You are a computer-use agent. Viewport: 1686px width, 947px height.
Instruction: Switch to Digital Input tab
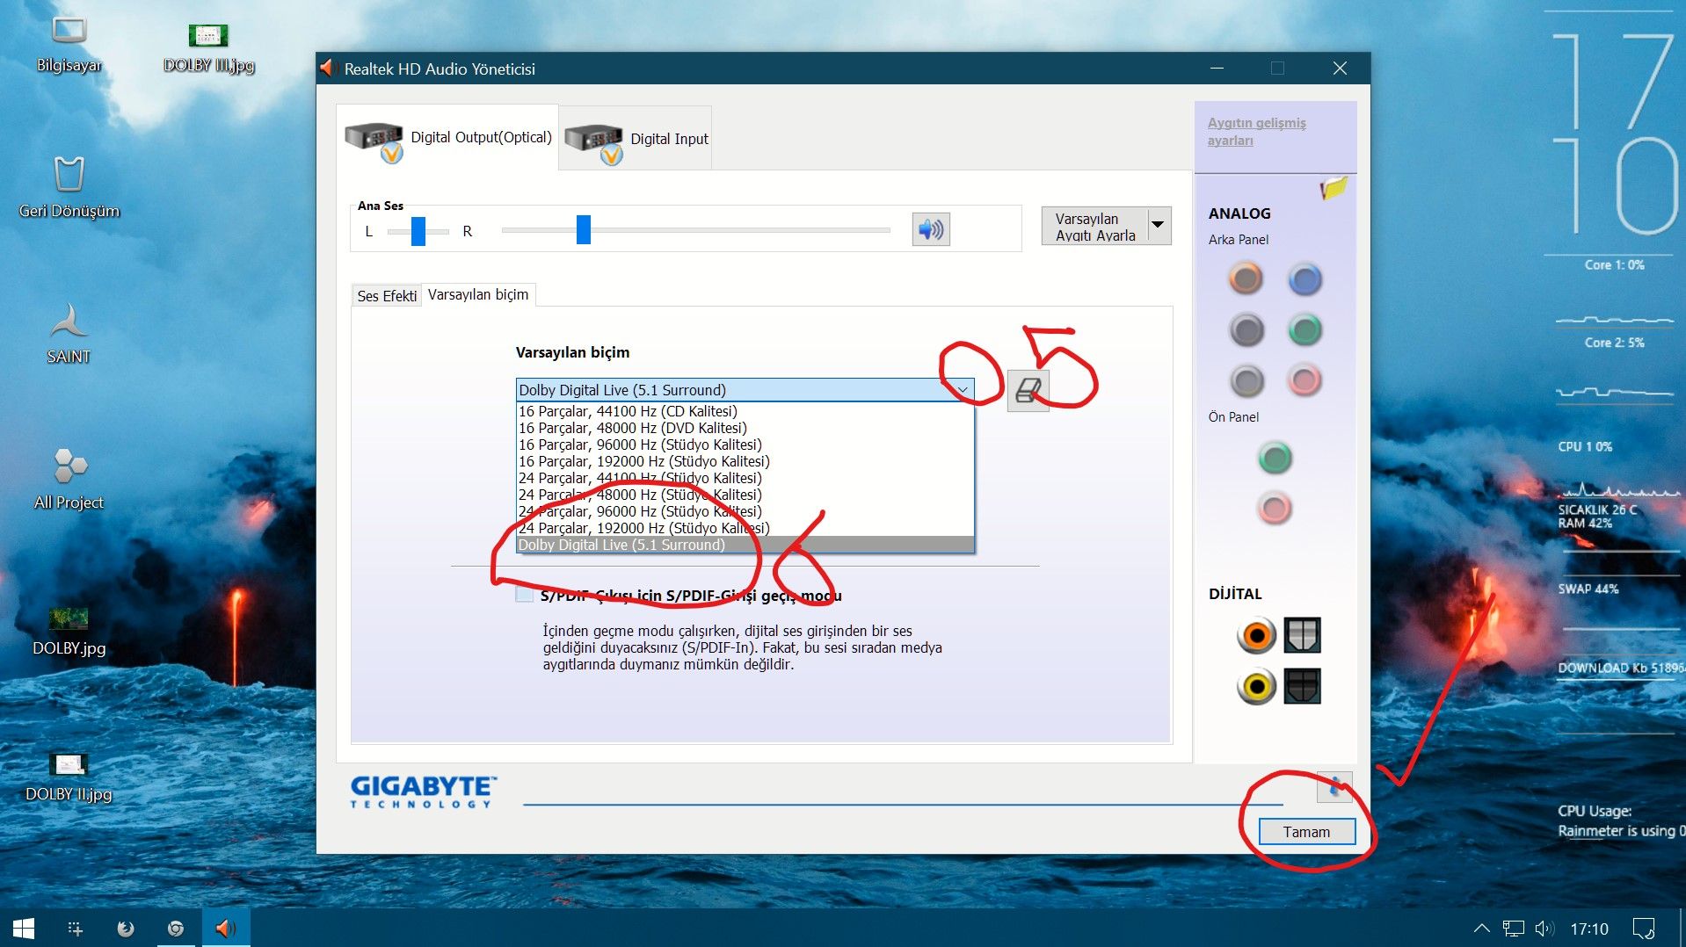pyautogui.click(x=636, y=139)
